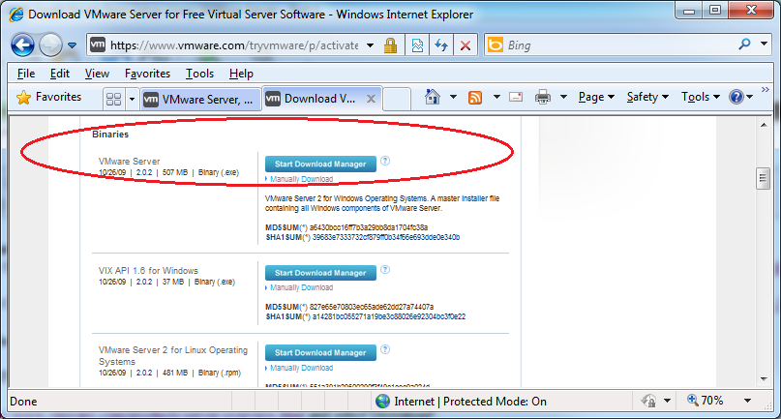Click the browser Forward arrow button
The image size is (781, 419).
pos(50,45)
